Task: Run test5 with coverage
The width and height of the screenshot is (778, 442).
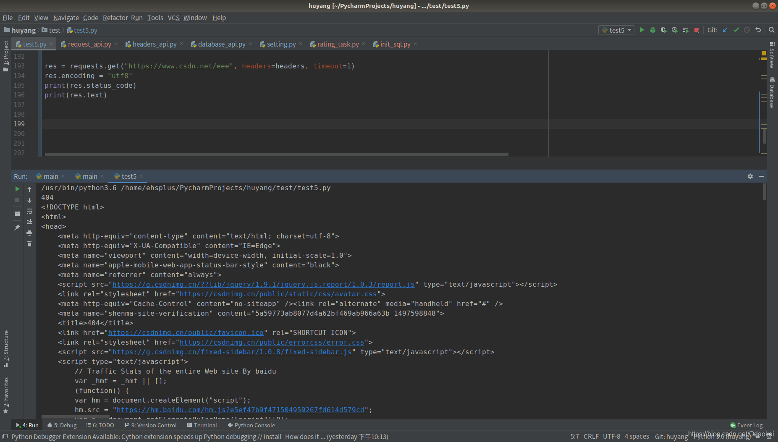Action: coord(664,30)
